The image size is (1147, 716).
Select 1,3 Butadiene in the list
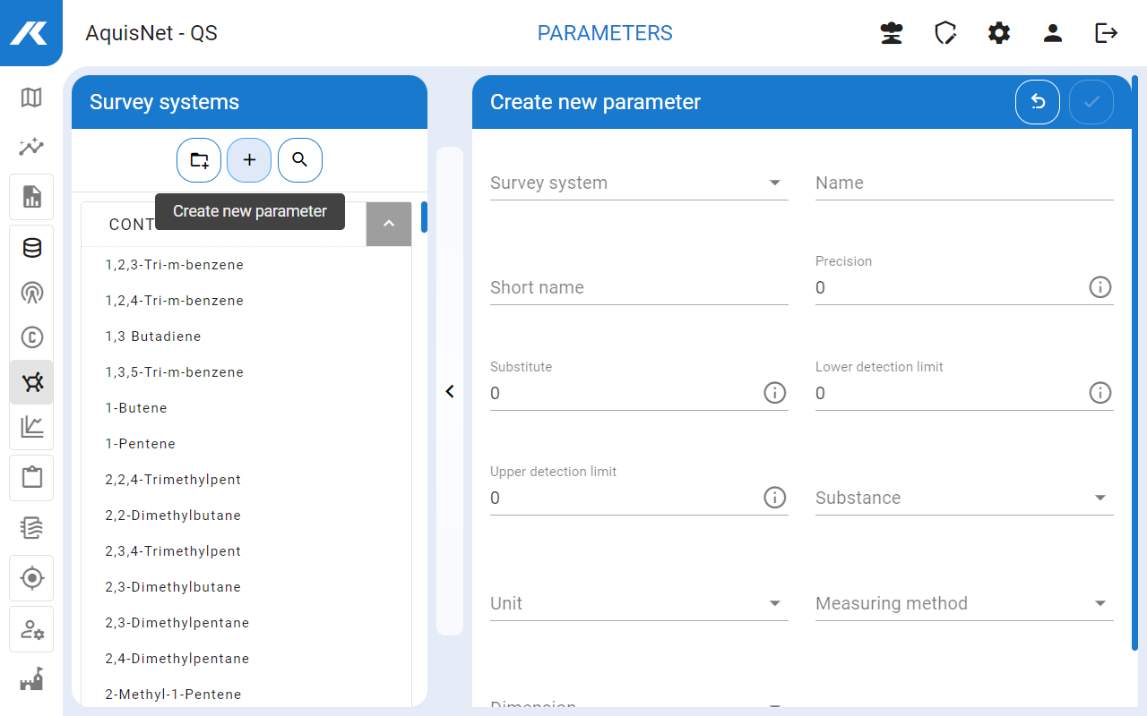click(x=153, y=337)
